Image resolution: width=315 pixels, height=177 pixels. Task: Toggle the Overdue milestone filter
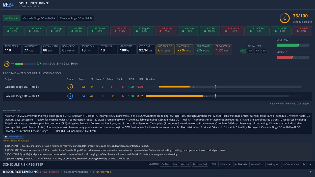[185, 164]
